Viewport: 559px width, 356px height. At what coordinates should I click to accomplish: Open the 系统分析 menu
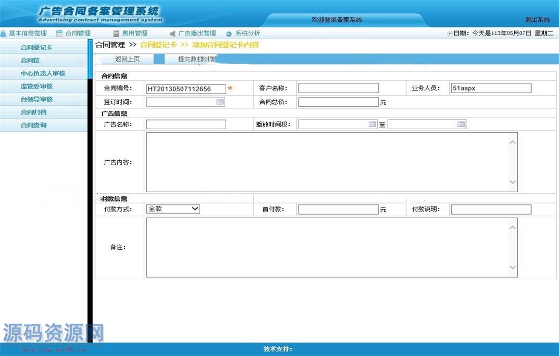247,33
